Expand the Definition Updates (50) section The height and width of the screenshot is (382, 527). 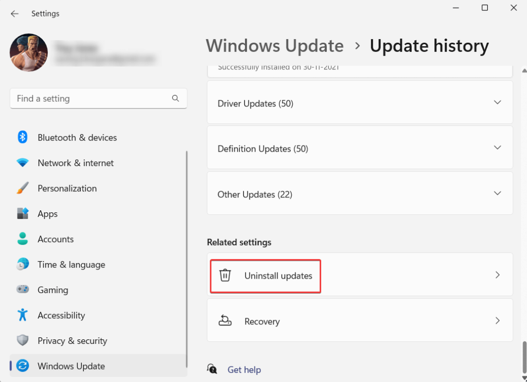pos(360,148)
